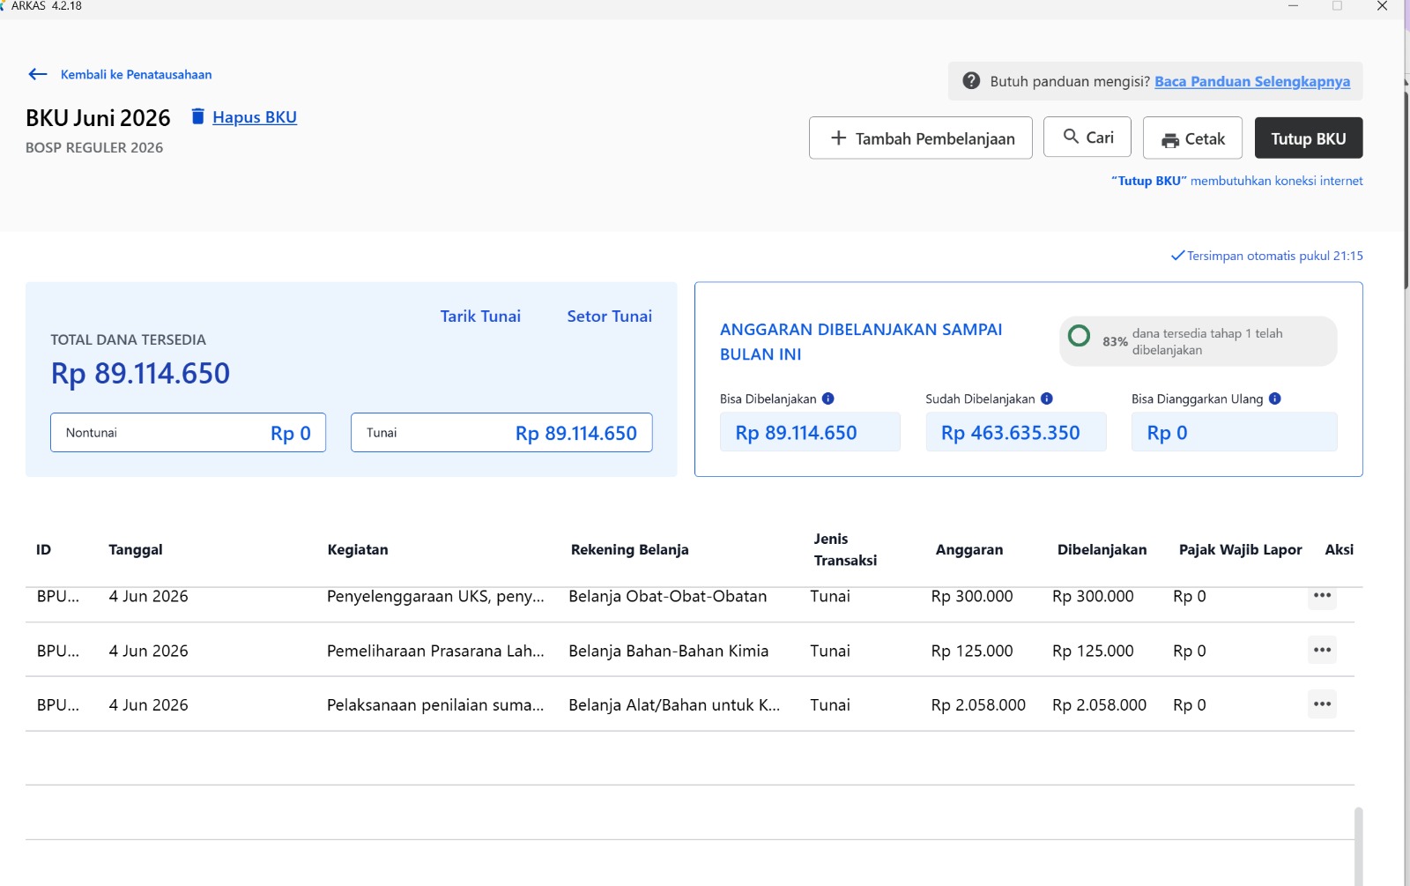Viewport: 1410px width, 886px height.
Task: Click the Tutup BKU internet connection note
Action: [1236, 181]
